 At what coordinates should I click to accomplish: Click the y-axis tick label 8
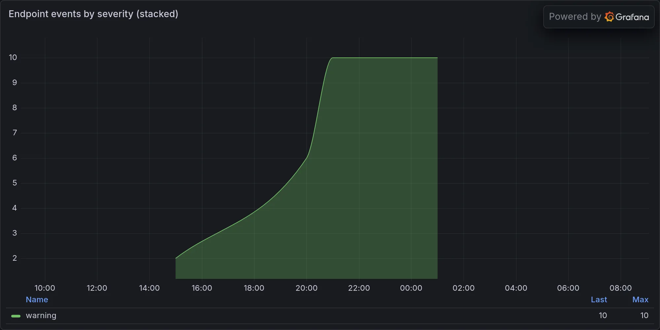(x=15, y=108)
